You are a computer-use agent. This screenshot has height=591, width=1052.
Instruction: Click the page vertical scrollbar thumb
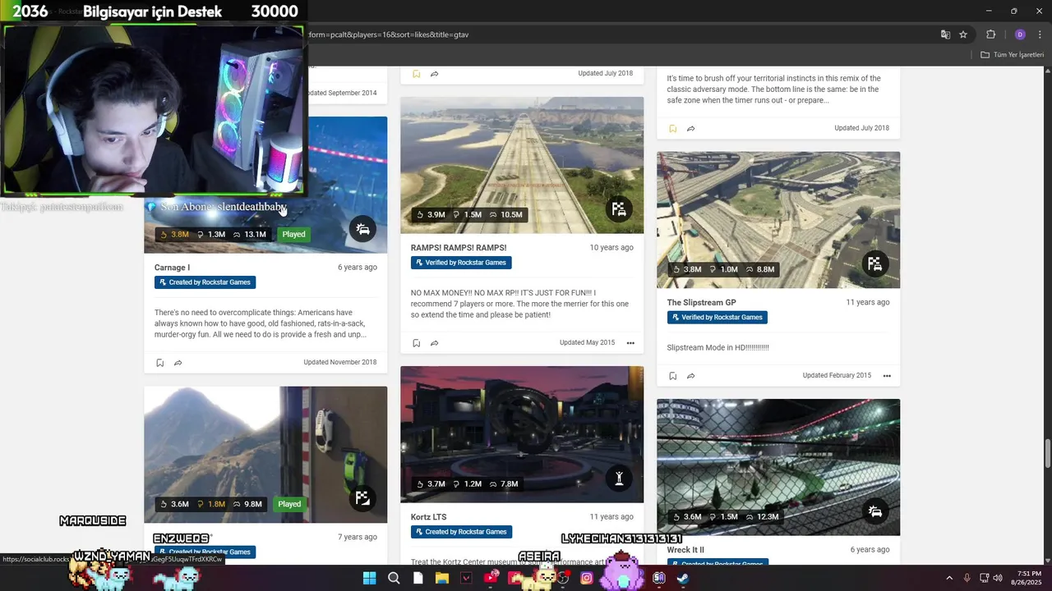pyautogui.click(x=1047, y=452)
